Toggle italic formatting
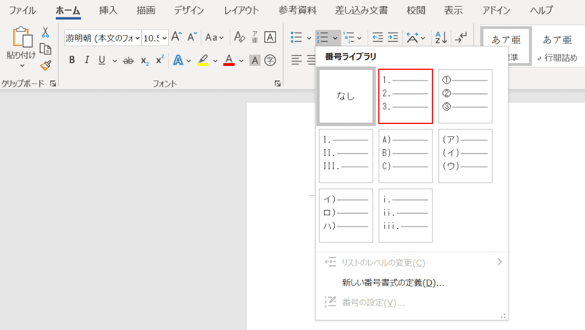 87,60
